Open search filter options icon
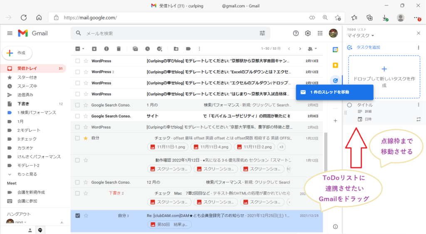 click(262, 33)
